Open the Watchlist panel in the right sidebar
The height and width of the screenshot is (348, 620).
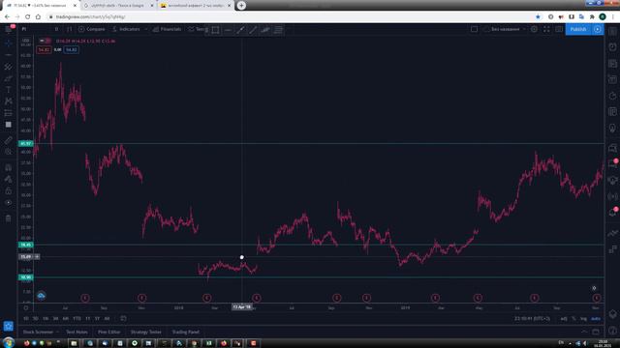click(612, 31)
